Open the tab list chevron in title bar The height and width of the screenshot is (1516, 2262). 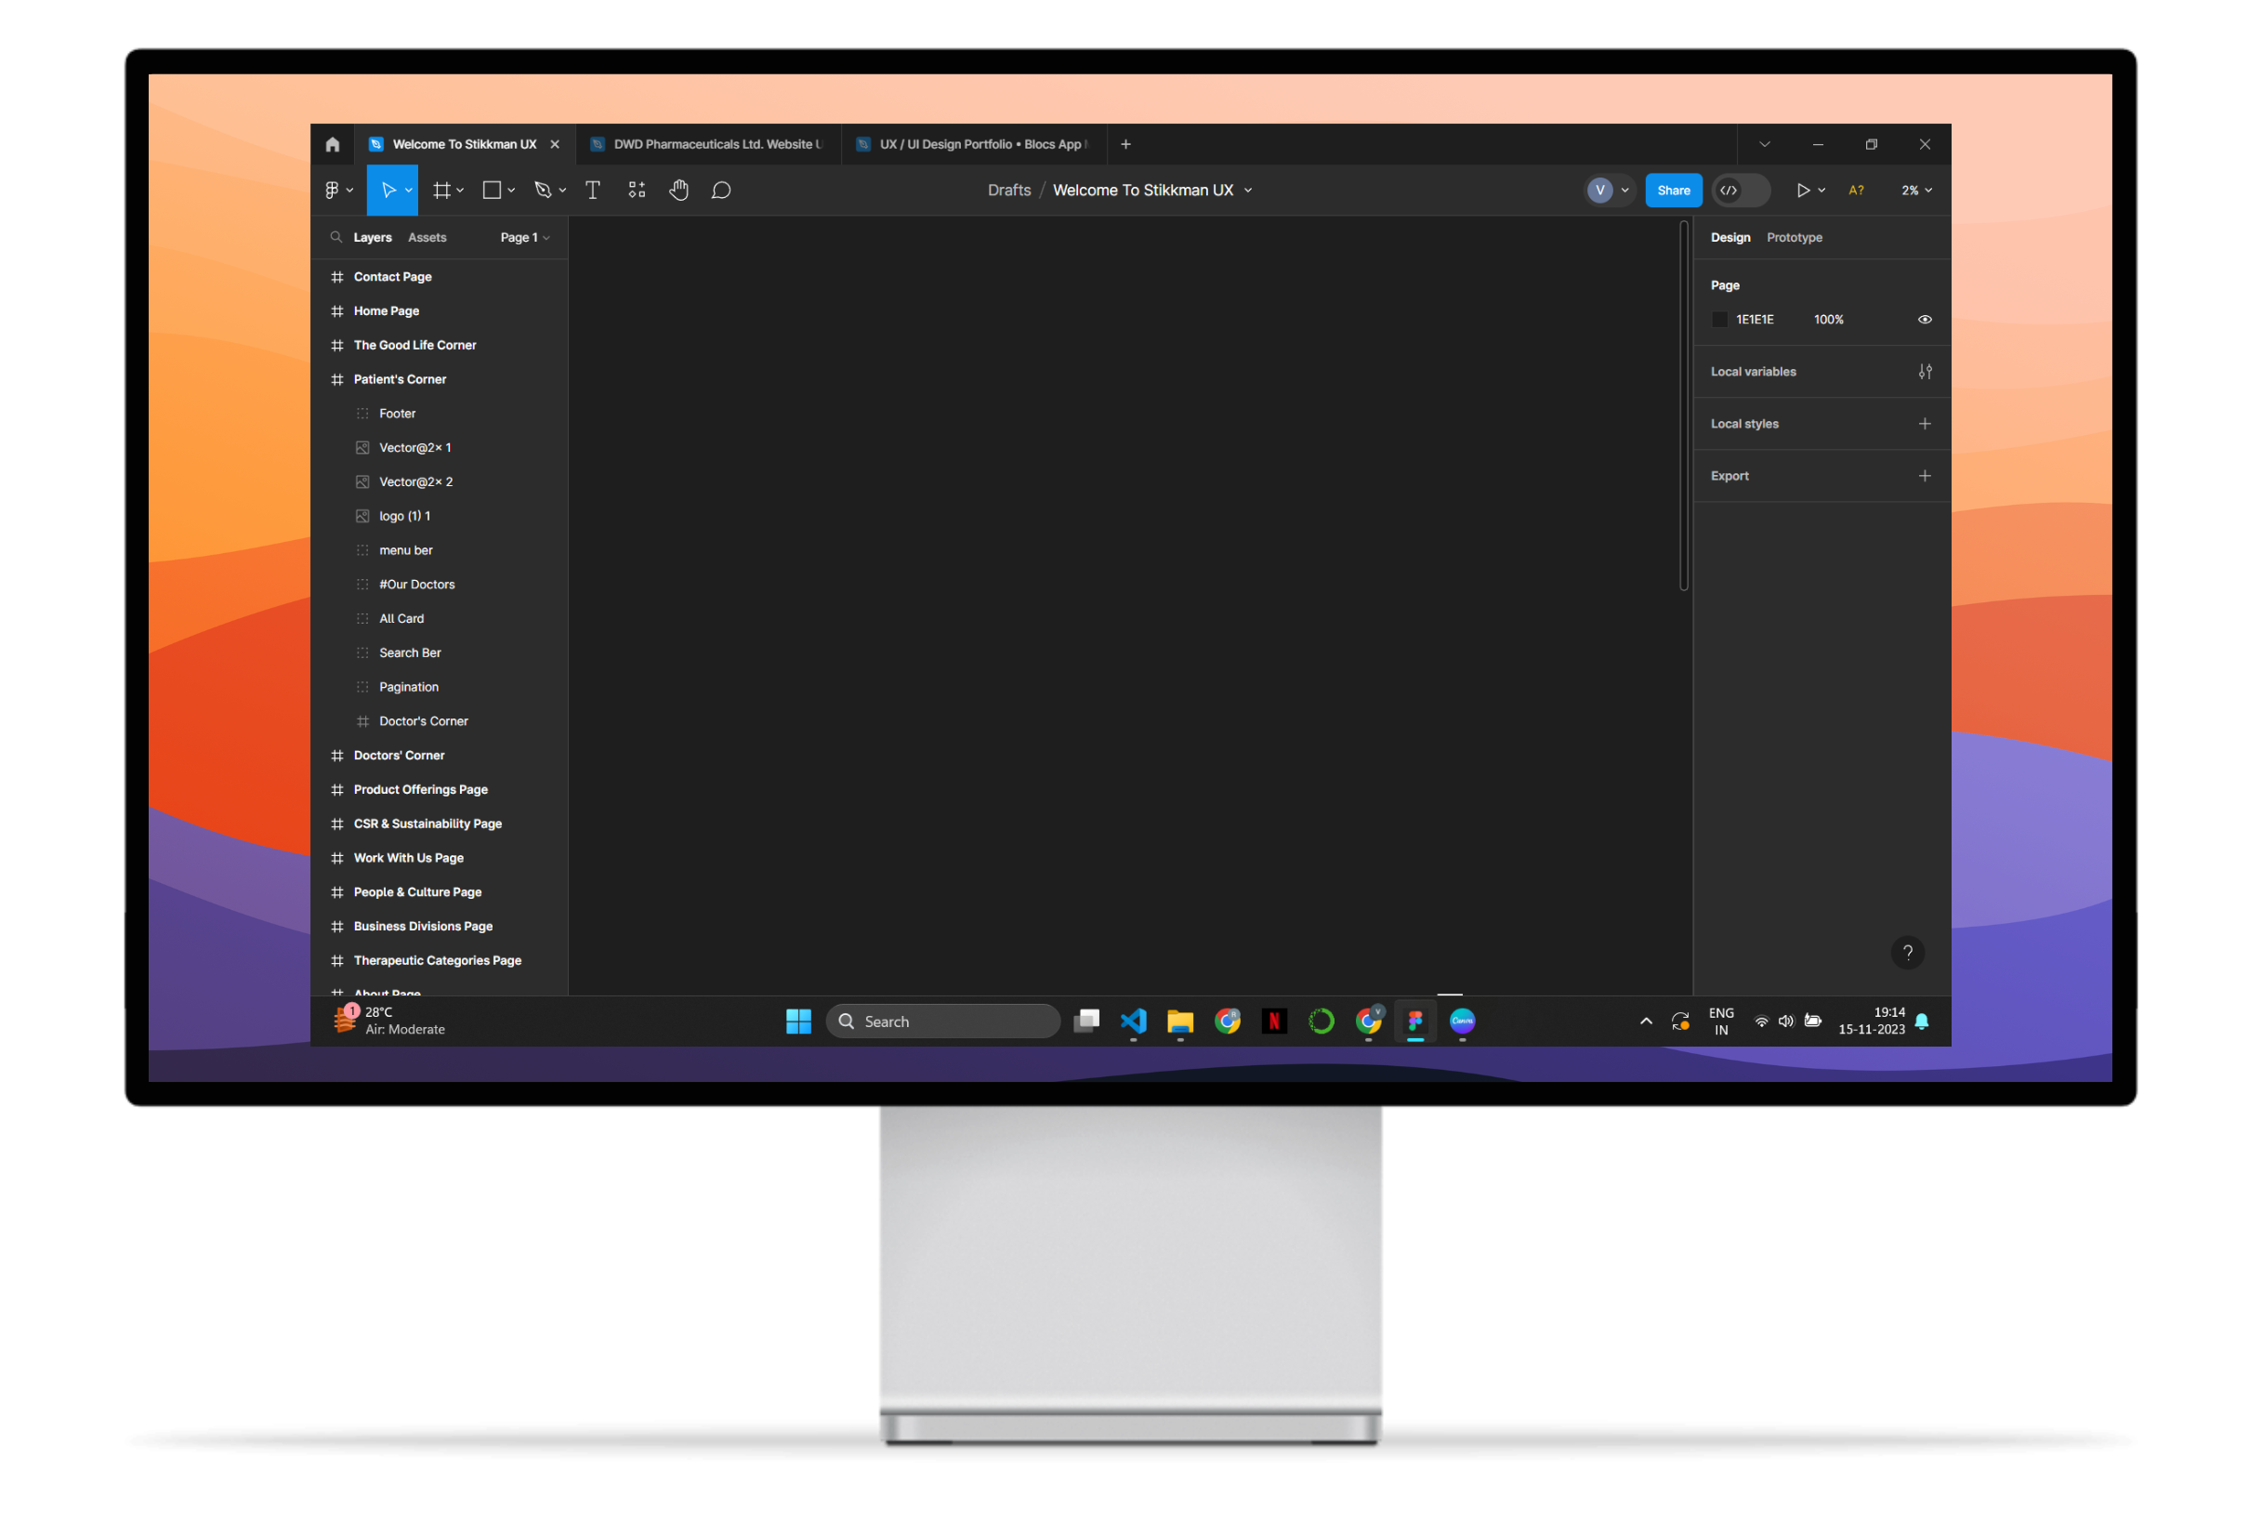click(1764, 144)
